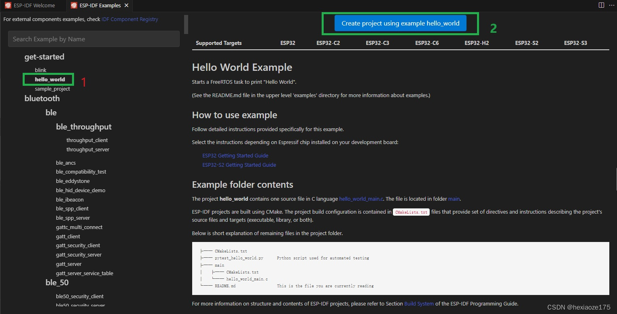
Task: Switch to the ESP-IDF Welcome tab
Action: 33,6
